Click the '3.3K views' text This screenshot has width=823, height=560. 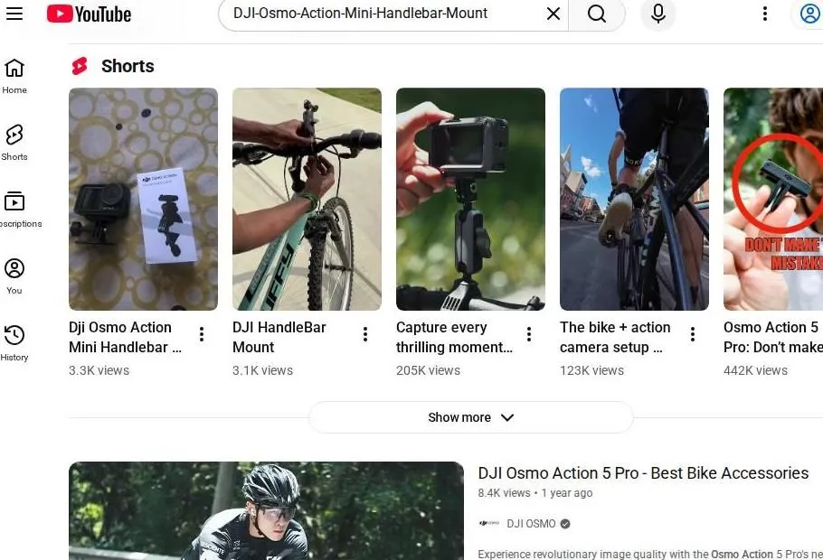coord(99,370)
